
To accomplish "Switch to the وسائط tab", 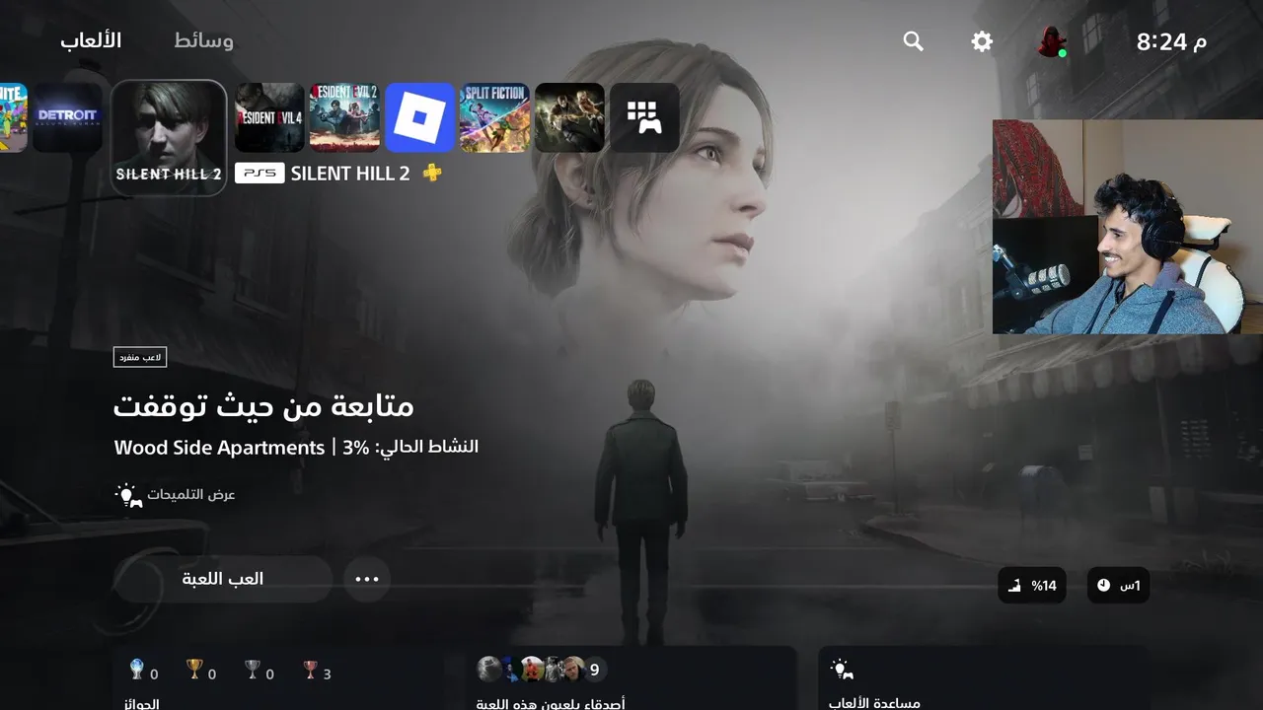I will tap(203, 40).
